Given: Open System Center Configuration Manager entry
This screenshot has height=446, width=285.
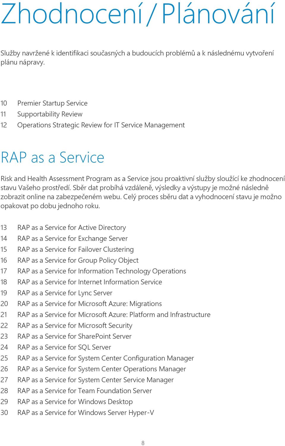Looking at the screenshot, I should click(106, 358).
